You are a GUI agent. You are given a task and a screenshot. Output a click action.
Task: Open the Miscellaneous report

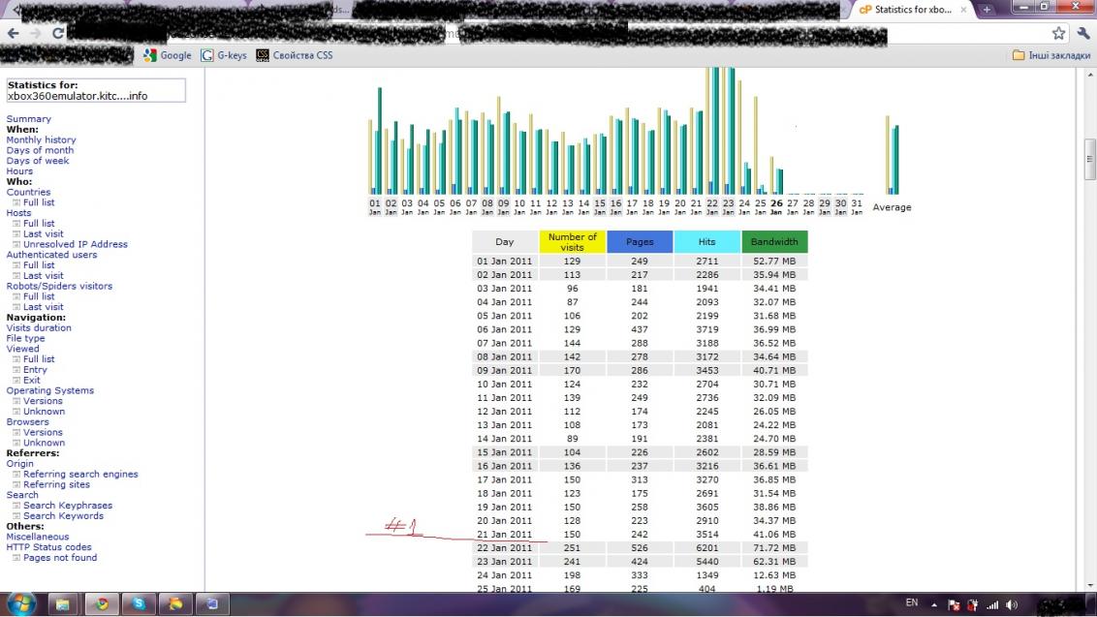(x=38, y=538)
